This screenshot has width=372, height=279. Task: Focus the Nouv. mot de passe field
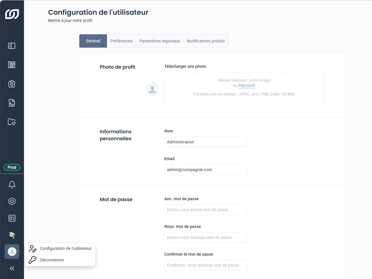[x=206, y=237]
